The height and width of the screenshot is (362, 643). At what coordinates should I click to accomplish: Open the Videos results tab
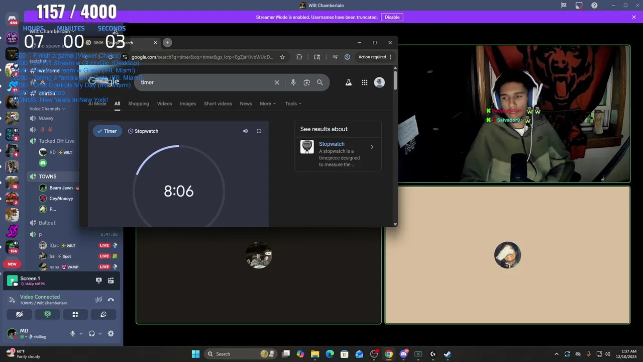point(164,104)
